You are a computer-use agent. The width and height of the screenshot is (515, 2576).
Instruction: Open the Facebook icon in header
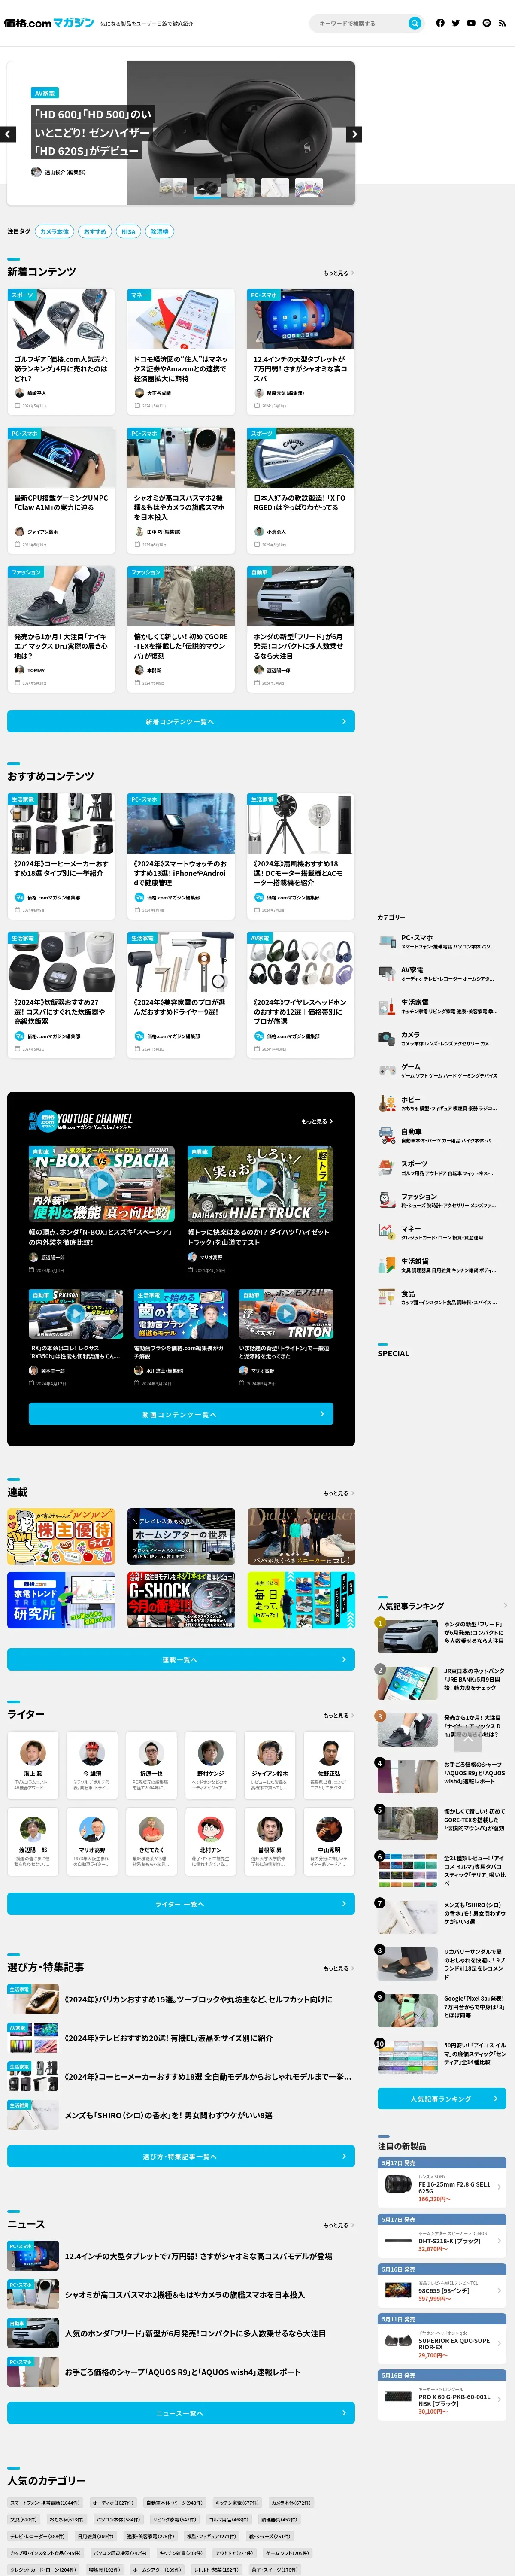pos(440,23)
